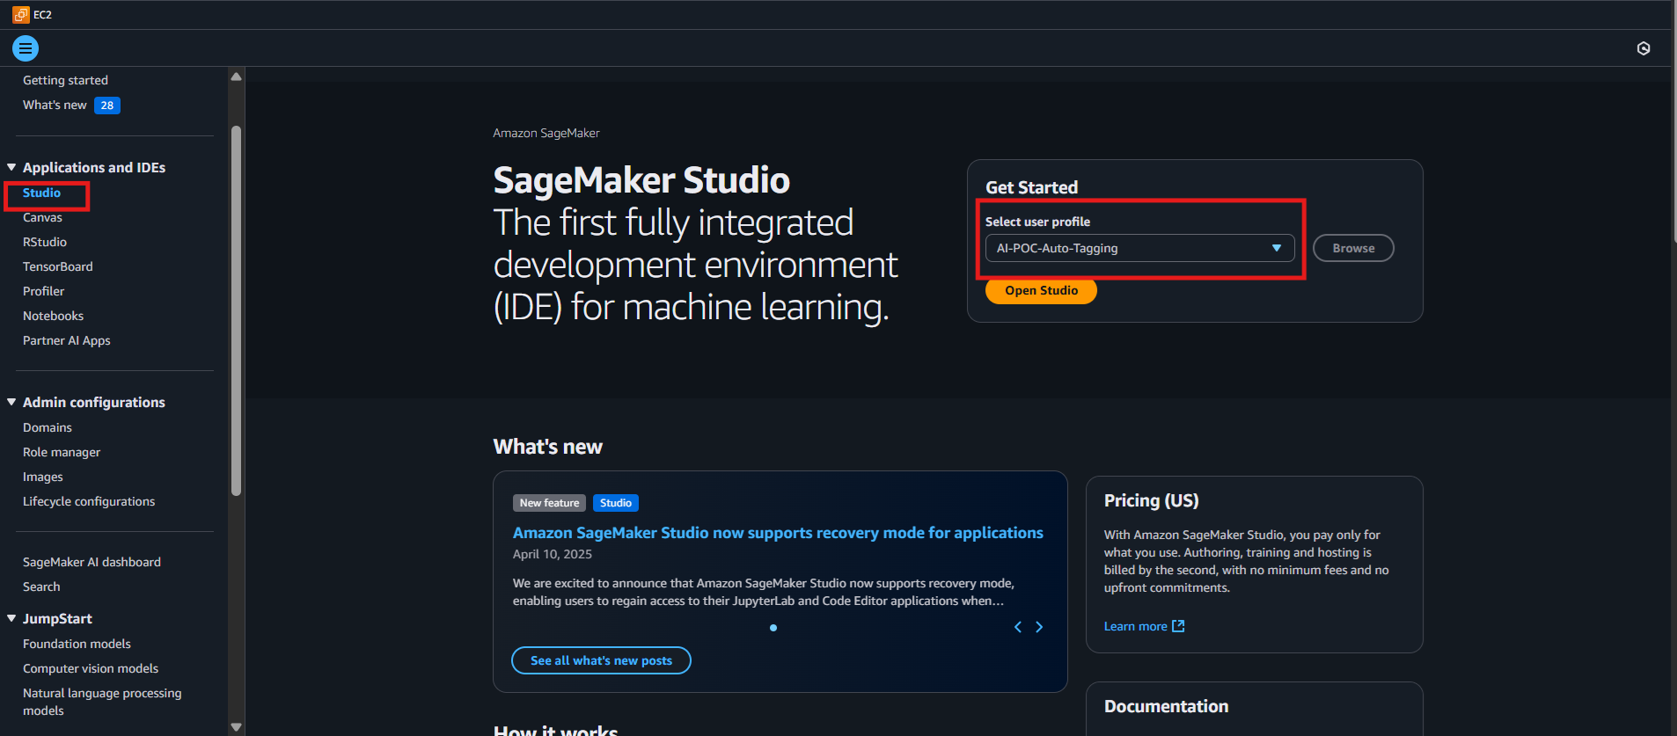Viewport: 1677px width, 736px height.
Task: Collapse the Admin configurations section
Action: 11,402
